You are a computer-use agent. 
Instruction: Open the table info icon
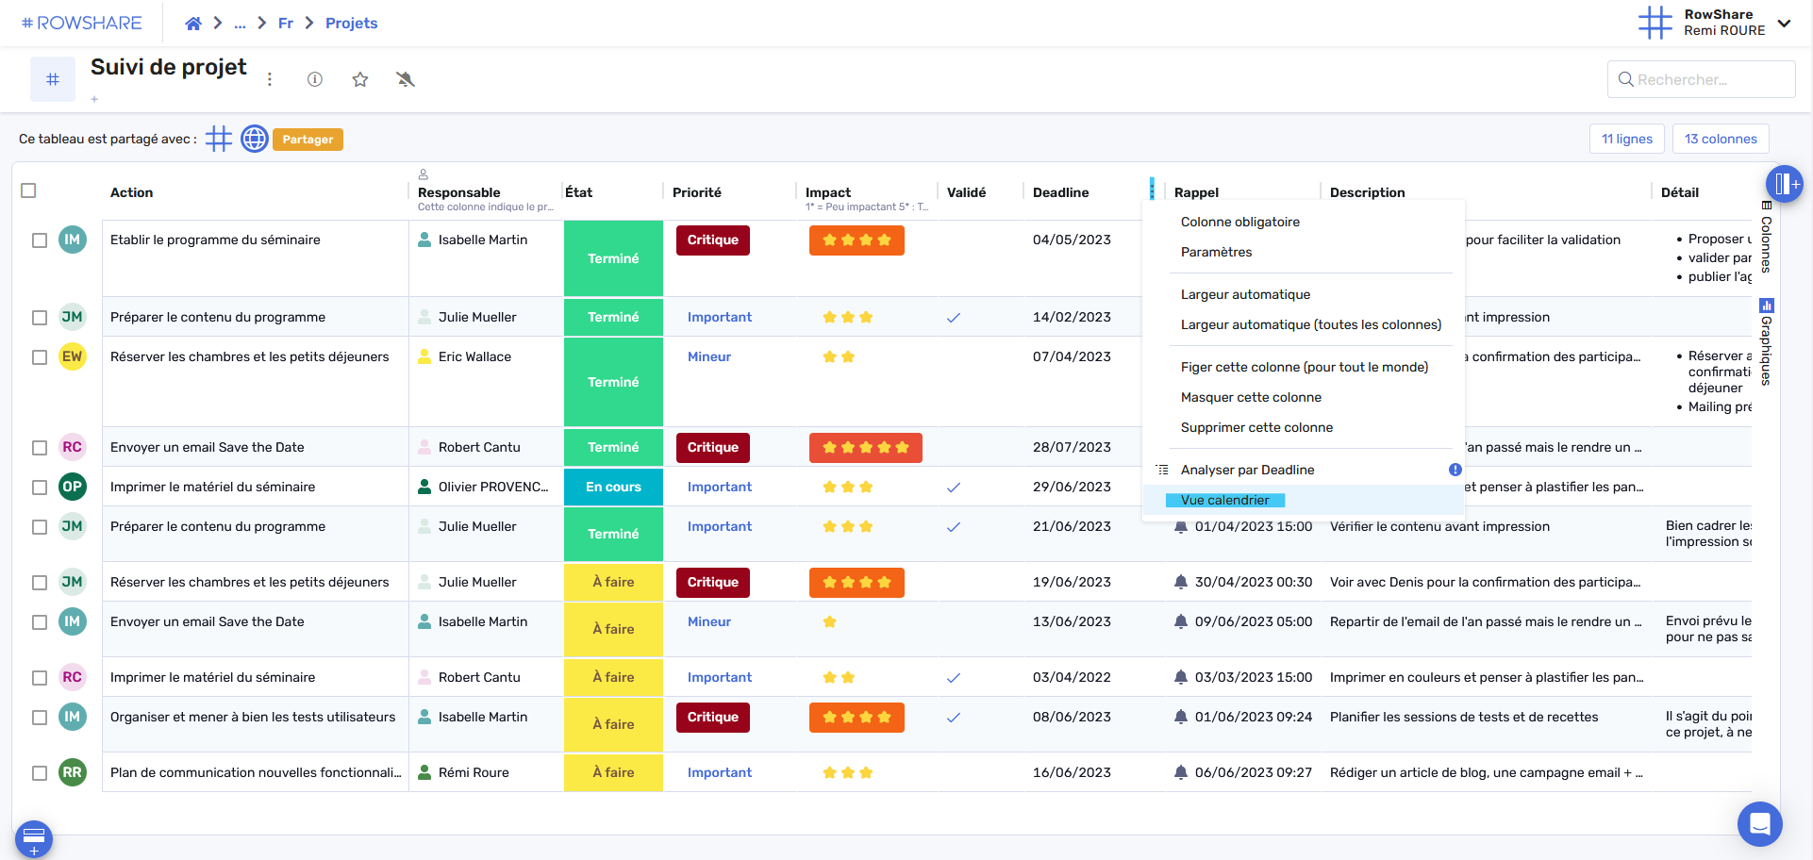(315, 79)
